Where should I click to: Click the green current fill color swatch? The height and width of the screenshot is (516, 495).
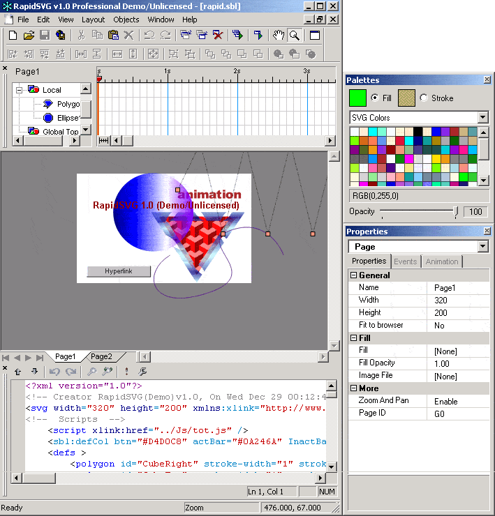[357, 98]
